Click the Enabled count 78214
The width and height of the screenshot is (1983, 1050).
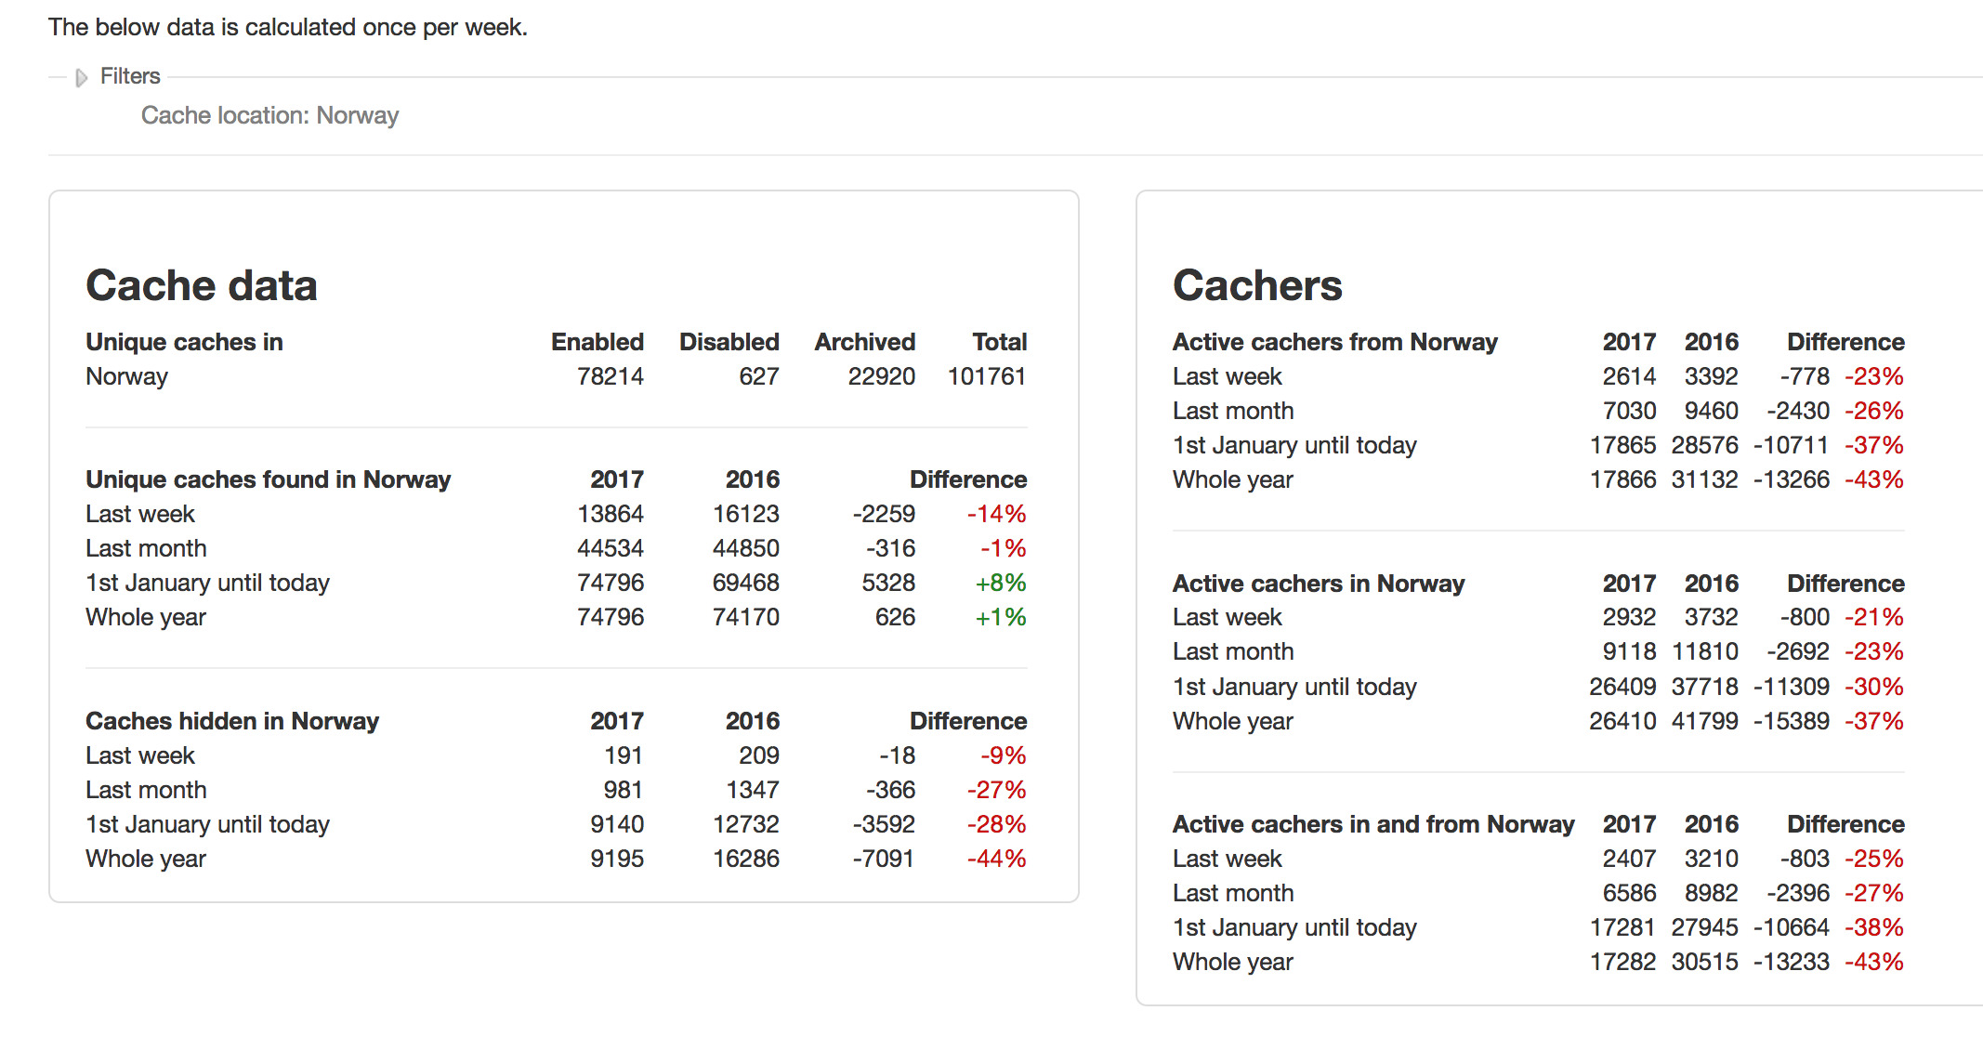point(610,376)
